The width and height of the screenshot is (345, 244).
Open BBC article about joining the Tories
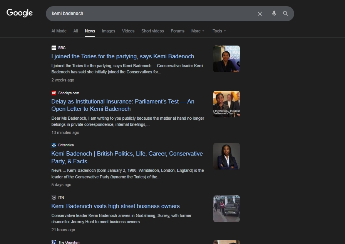coord(122,56)
